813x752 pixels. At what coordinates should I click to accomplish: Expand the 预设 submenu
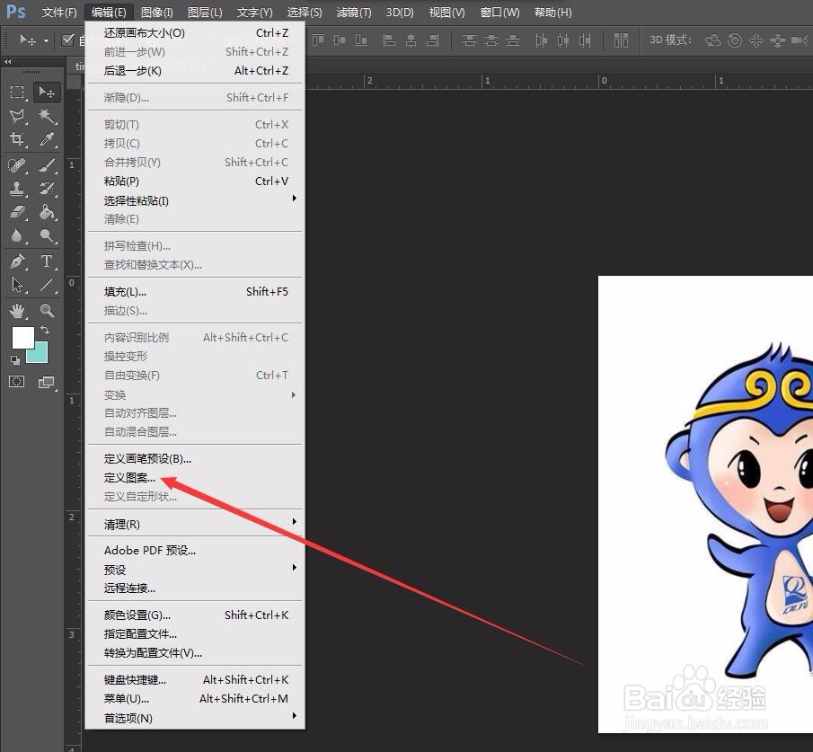click(x=194, y=570)
